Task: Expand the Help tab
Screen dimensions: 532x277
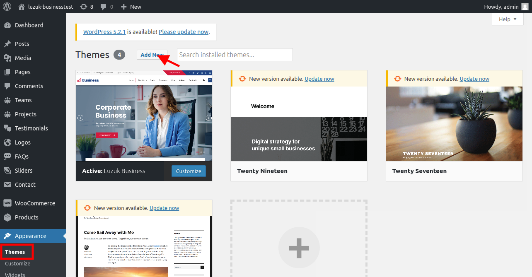Action: tap(508, 19)
